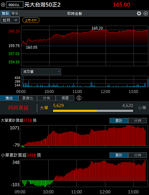149x195 pixels.
Task: Click the 大單 value 5,629
Action: 58,106
